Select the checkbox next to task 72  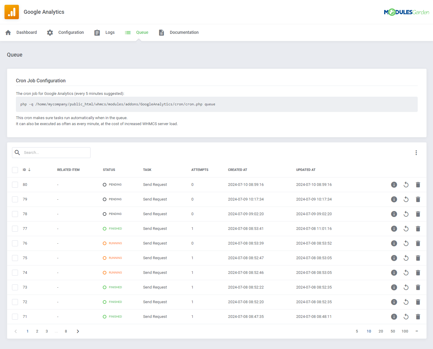pos(15,302)
